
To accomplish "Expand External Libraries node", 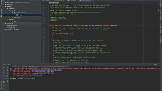I will pyautogui.click(x=3, y=30).
